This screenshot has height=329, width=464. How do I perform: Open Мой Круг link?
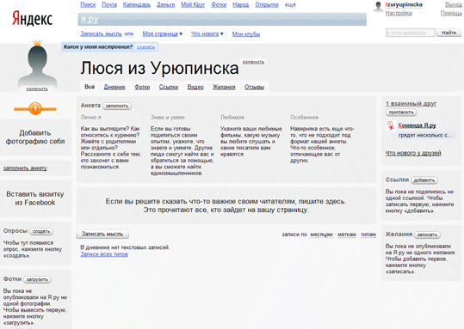point(193,5)
